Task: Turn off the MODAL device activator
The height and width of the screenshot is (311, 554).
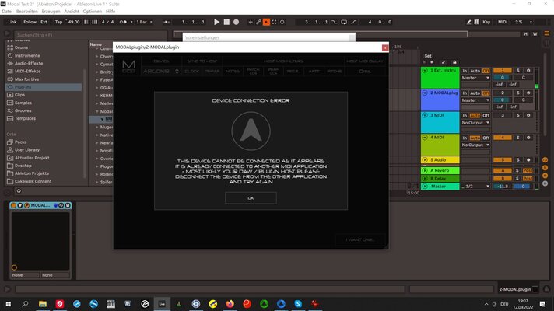Action: tap(13, 205)
